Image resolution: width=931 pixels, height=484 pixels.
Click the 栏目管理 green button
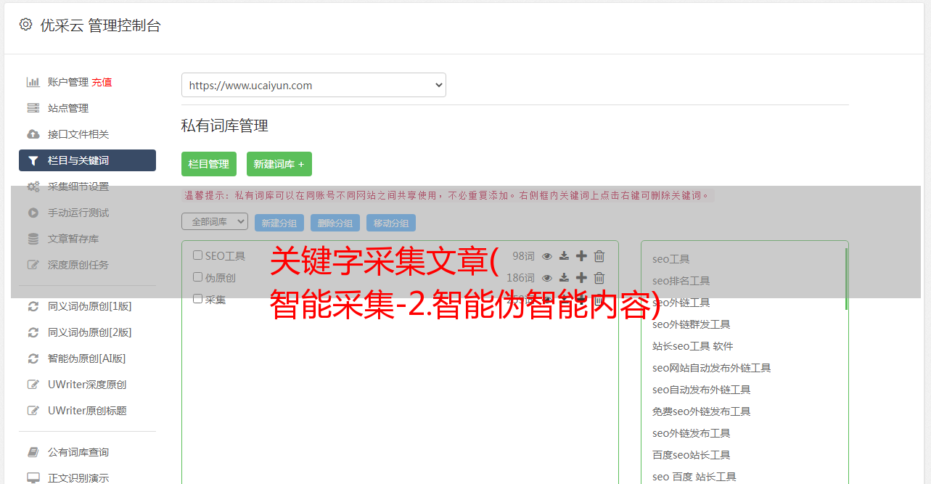[x=209, y=164]
